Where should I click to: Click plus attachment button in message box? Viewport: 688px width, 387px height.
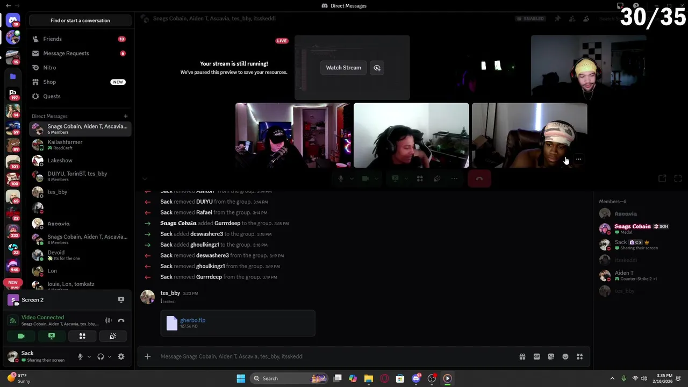click(x=147, y=356)
